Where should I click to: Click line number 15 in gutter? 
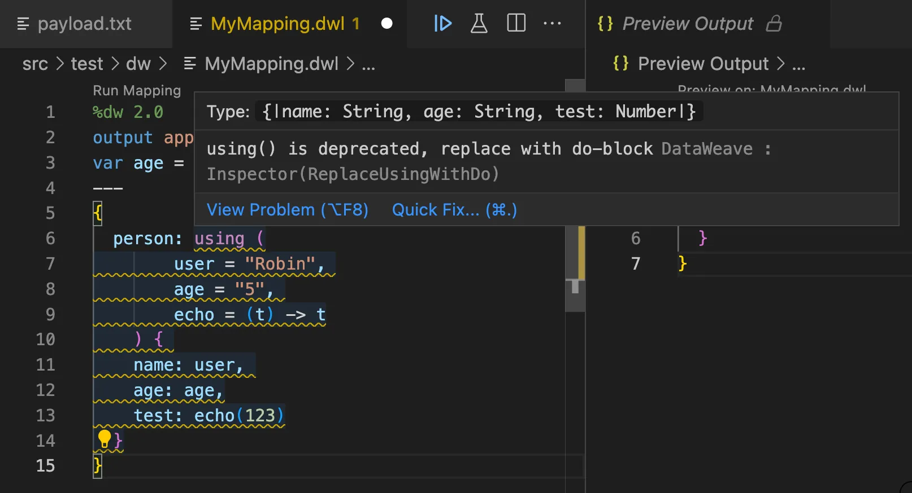pyautogui.click(x=45, y=465)
